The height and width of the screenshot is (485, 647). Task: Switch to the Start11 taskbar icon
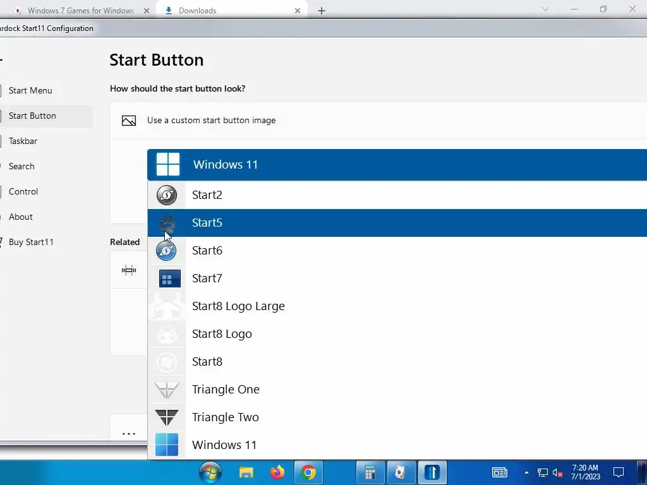point(432,472)
